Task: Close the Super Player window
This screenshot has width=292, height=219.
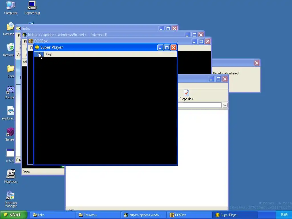Action: pyautogui.click(x=174, y=48)
